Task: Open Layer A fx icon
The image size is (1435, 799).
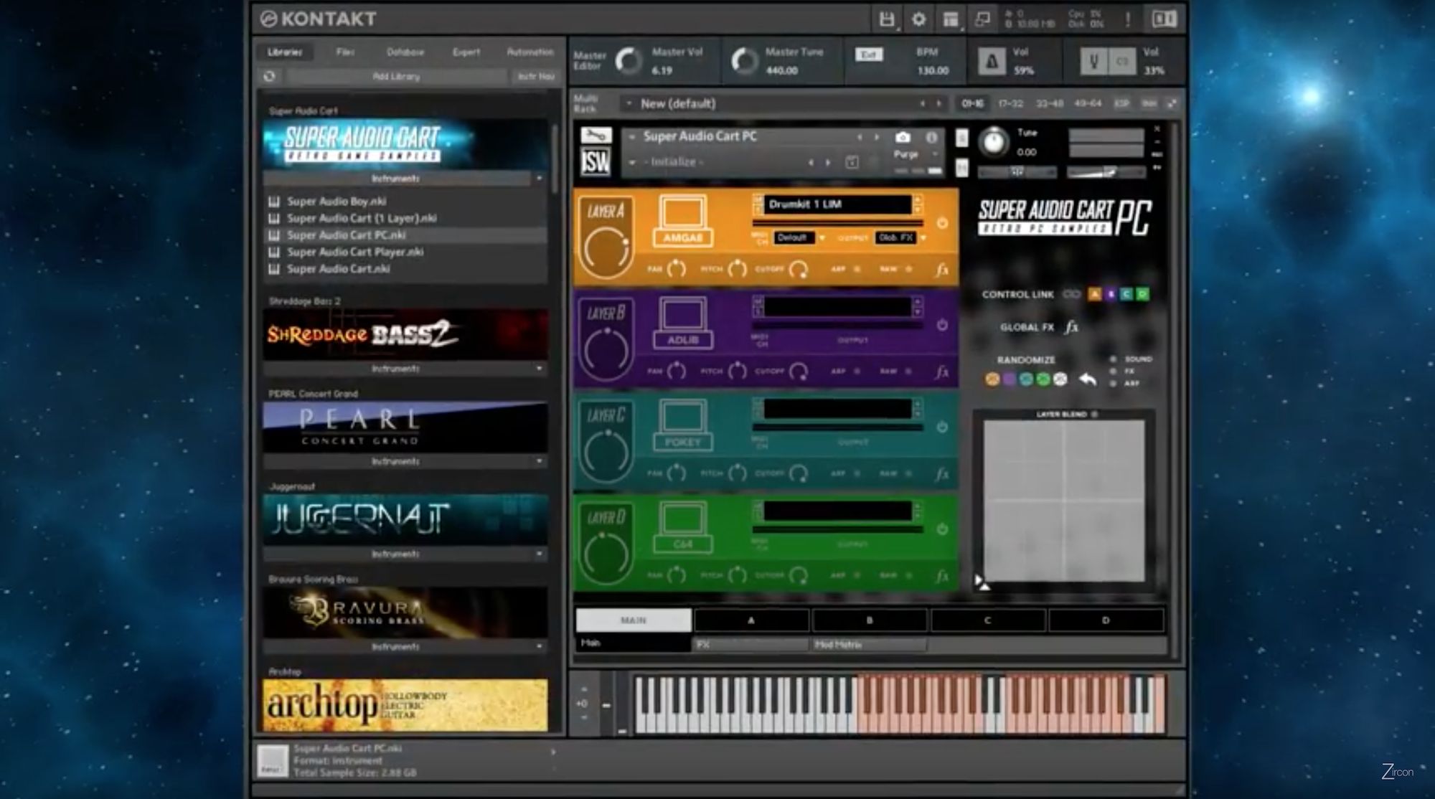Action: (x=942, y=270)
